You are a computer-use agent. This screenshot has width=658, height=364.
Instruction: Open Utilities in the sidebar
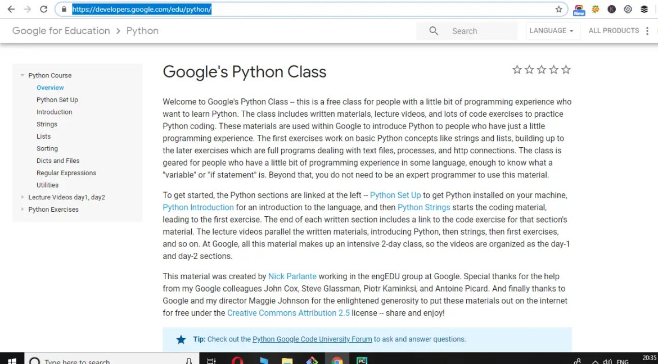click(47, 185)
